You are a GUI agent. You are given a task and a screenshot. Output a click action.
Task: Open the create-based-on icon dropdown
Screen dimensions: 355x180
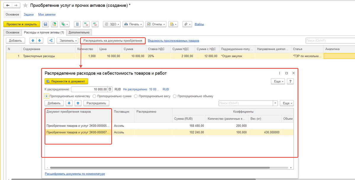[x=64, y=24]
